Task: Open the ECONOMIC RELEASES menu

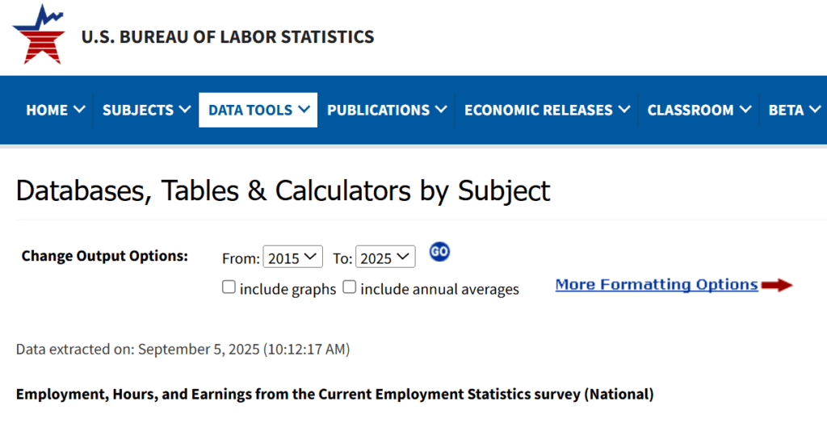Action: point(547,110)
